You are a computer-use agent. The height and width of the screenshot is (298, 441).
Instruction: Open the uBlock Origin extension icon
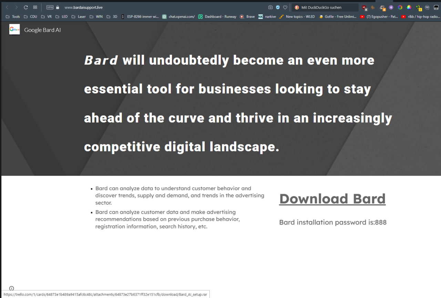tap(364, 7)
